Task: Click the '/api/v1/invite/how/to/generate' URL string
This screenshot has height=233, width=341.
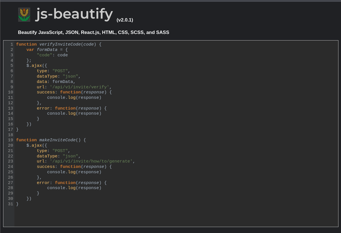Action: coord(91,161)
